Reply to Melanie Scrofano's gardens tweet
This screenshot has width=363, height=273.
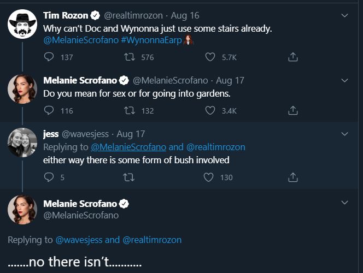click(x=49, y=110)
